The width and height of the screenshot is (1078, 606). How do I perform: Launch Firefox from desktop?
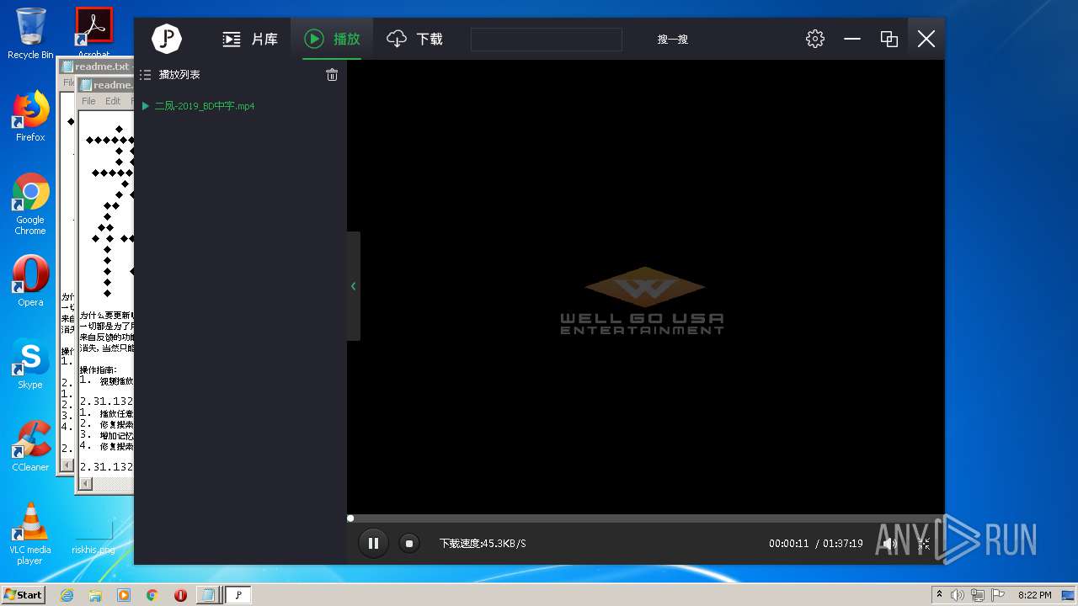[x=30, y=116]
